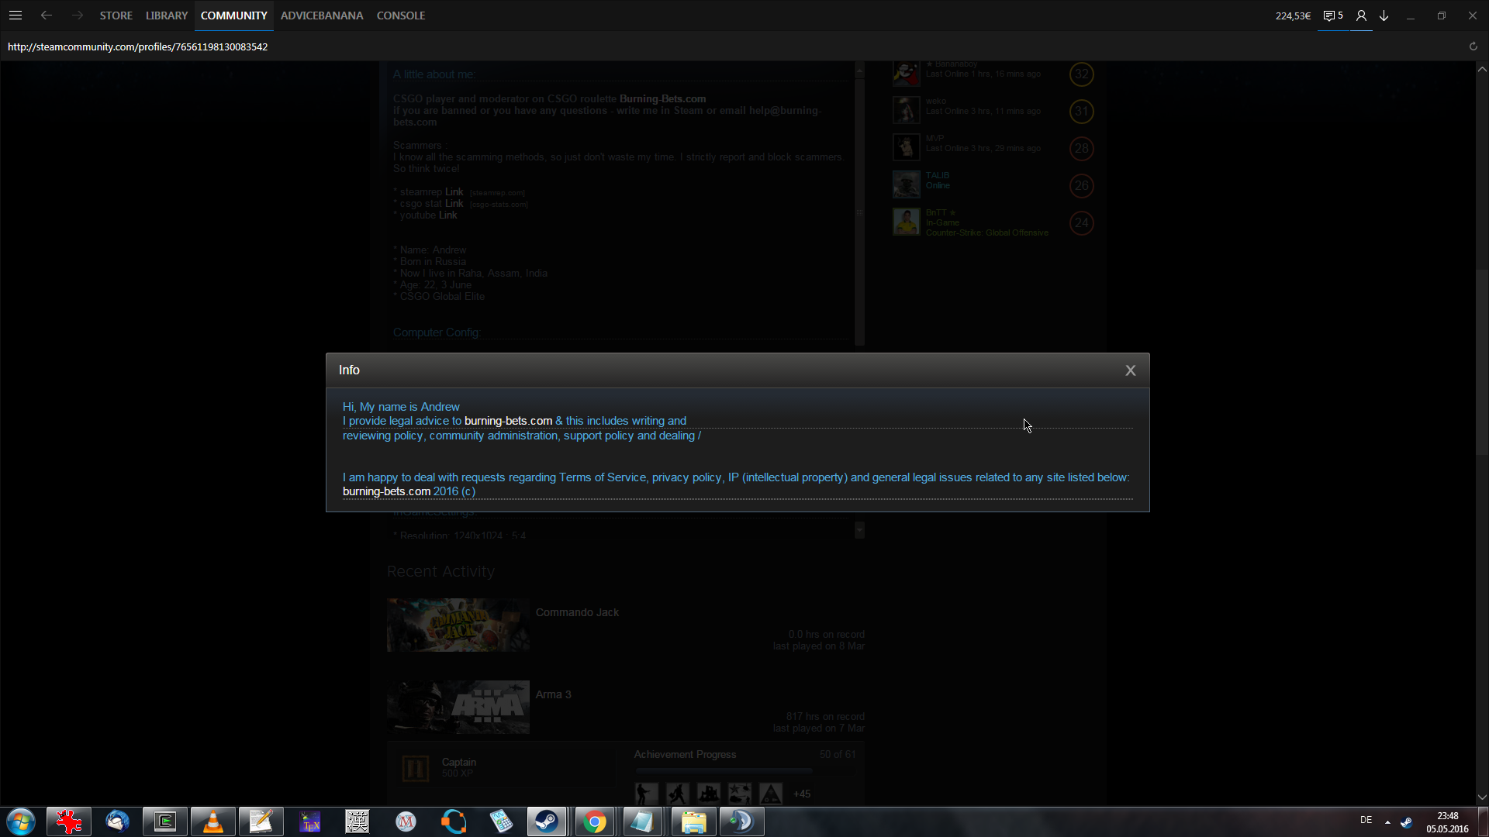
Task: Switch to the LIBRARY tab
Action: 167,15
